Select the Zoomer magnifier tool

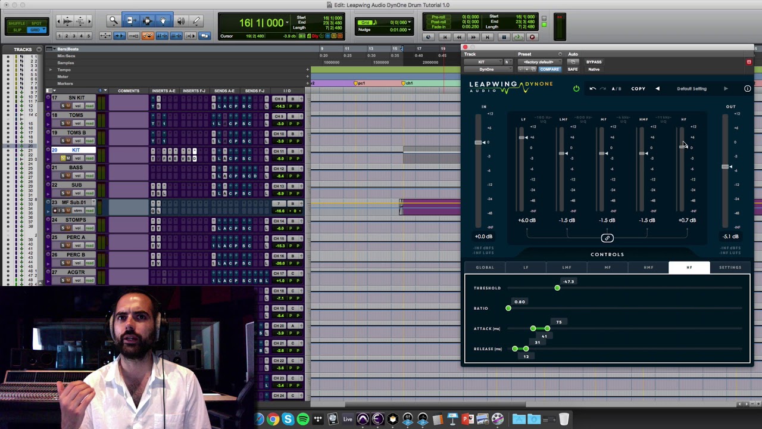coord(113,21)
